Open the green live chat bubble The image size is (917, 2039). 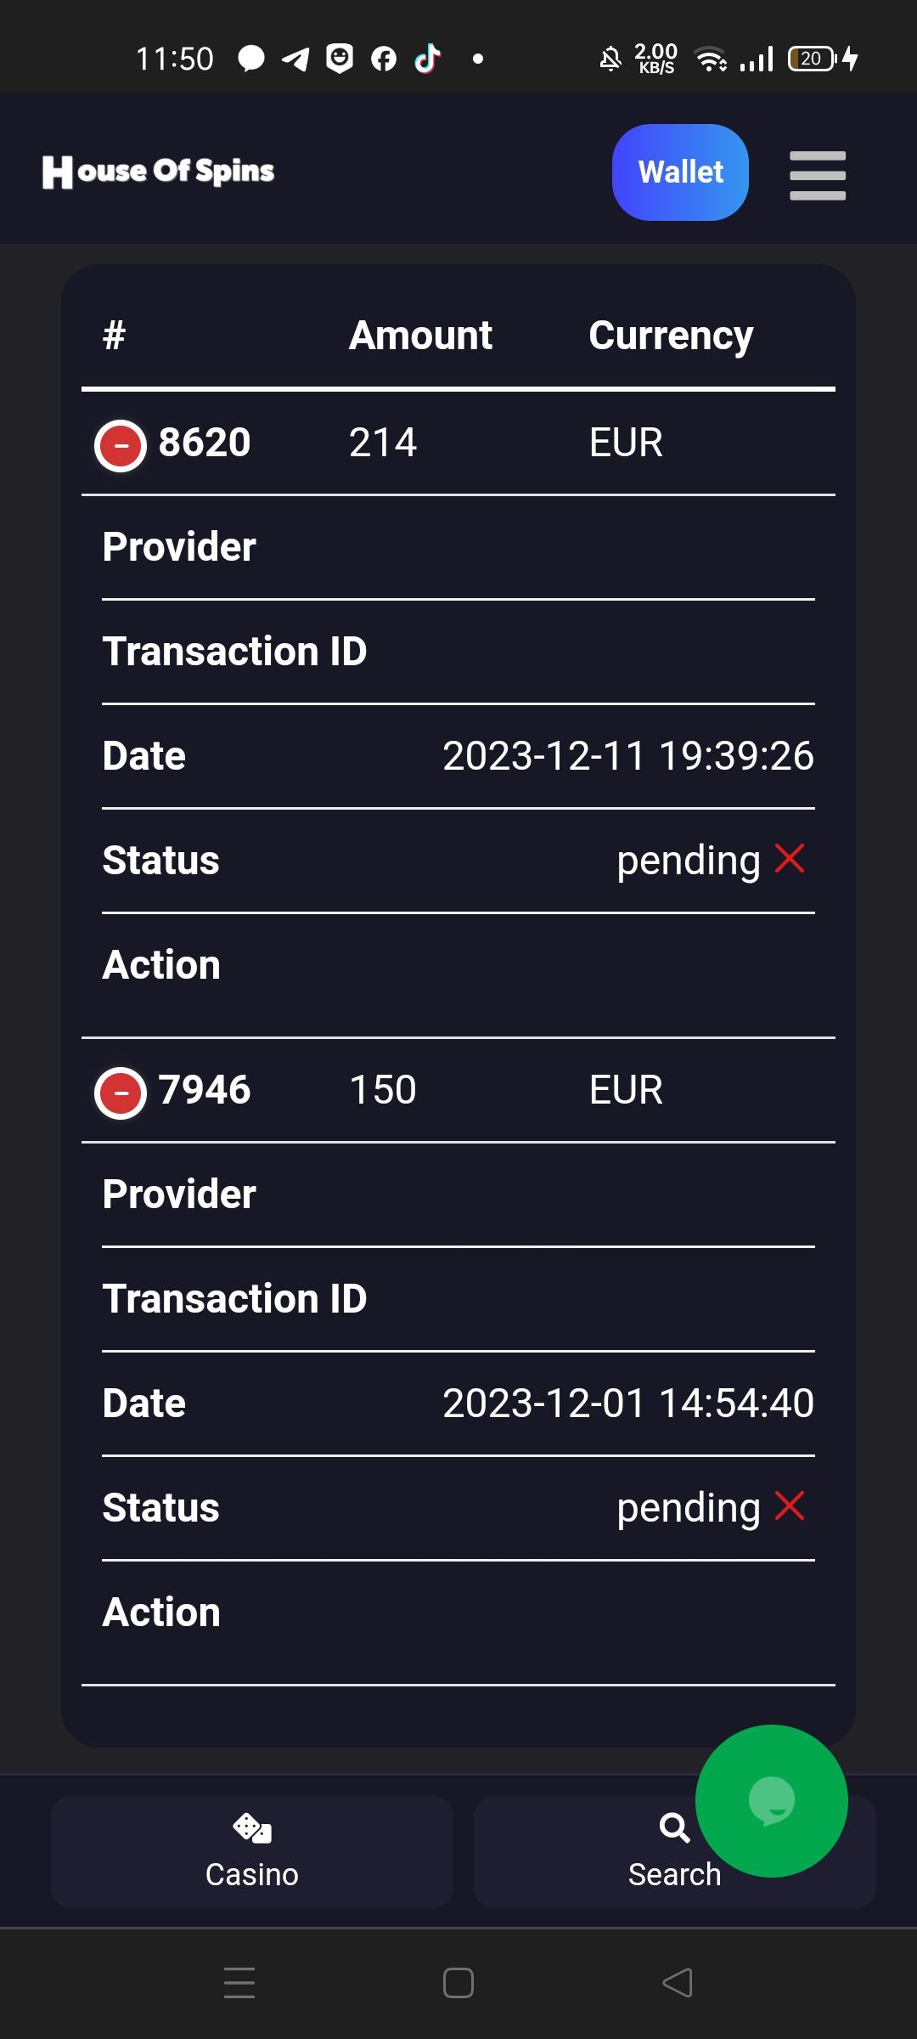pos(771,1800)
